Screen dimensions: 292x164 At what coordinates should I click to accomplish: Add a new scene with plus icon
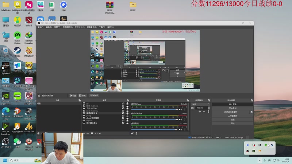pos(38,133)
